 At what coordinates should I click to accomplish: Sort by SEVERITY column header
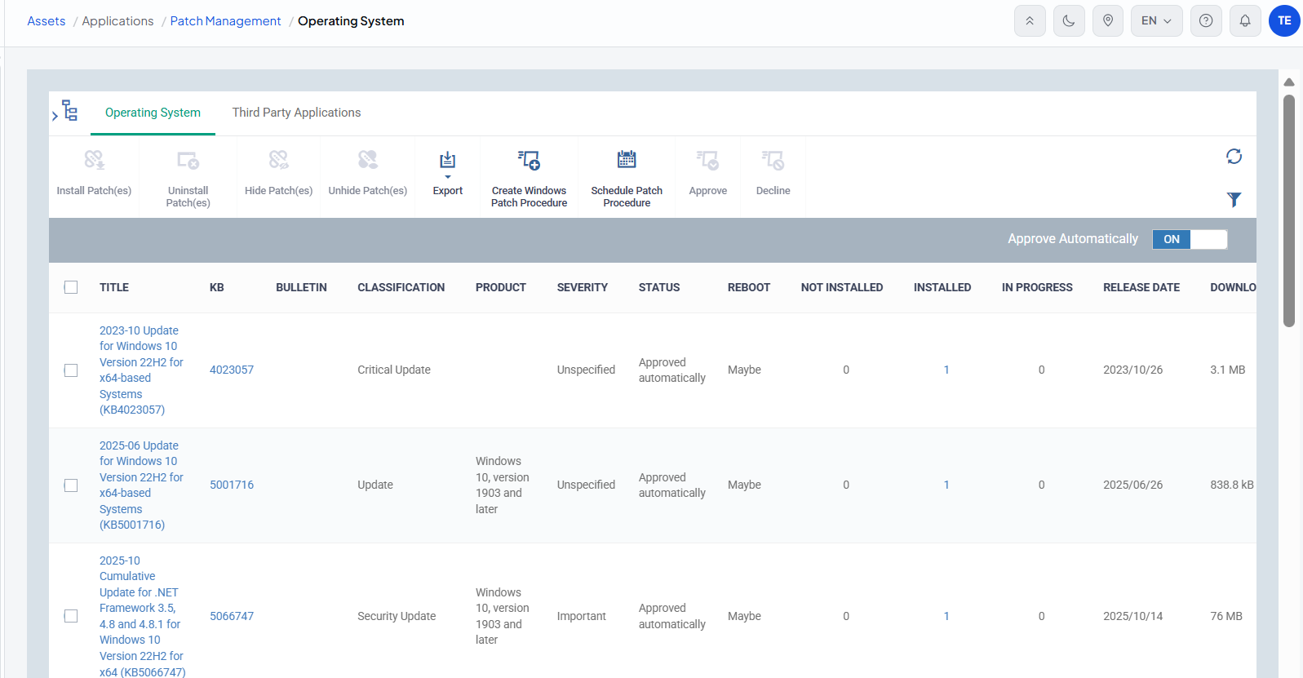(582, 287)
